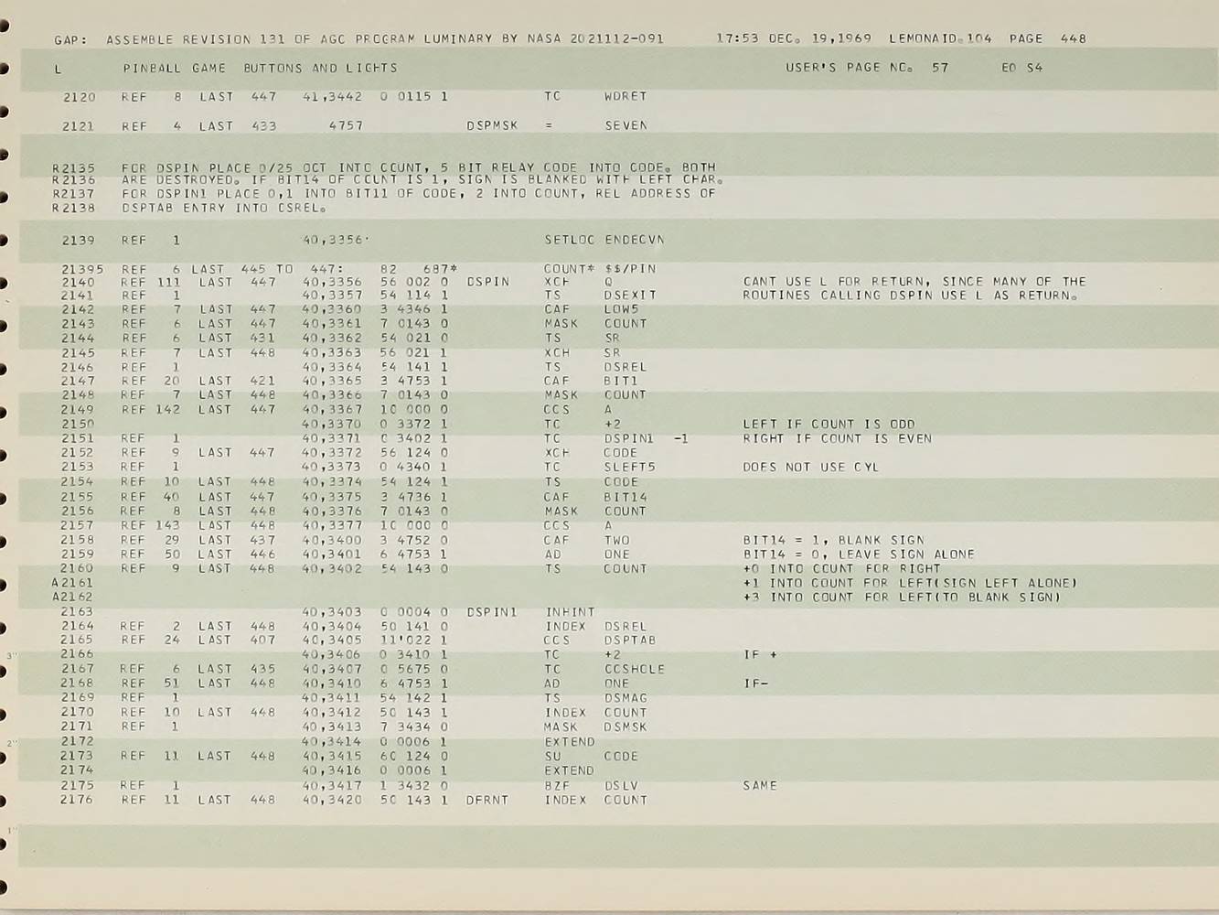This screenshot has width=1219, height=915.
Task: Click the 'PAGE 448' header text
Action: pos(1048,38)
